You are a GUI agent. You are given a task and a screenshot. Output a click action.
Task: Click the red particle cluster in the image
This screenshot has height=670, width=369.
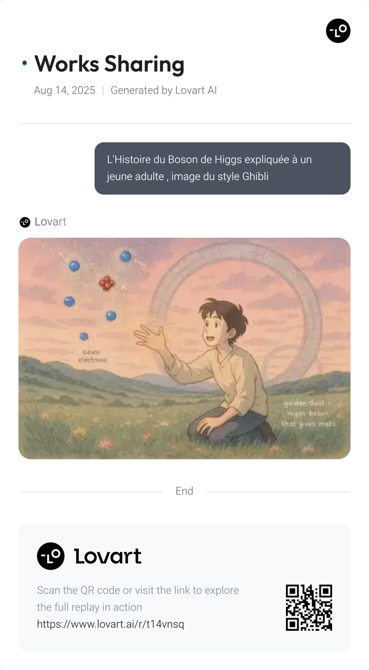click(107, 283)
